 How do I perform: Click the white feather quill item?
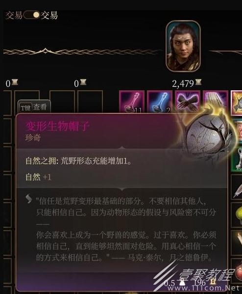click(237, 188)
